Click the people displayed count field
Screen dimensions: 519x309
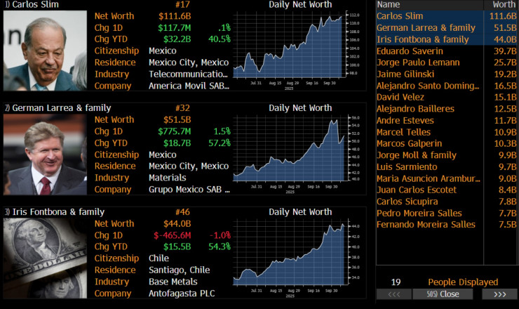point(396,282)
